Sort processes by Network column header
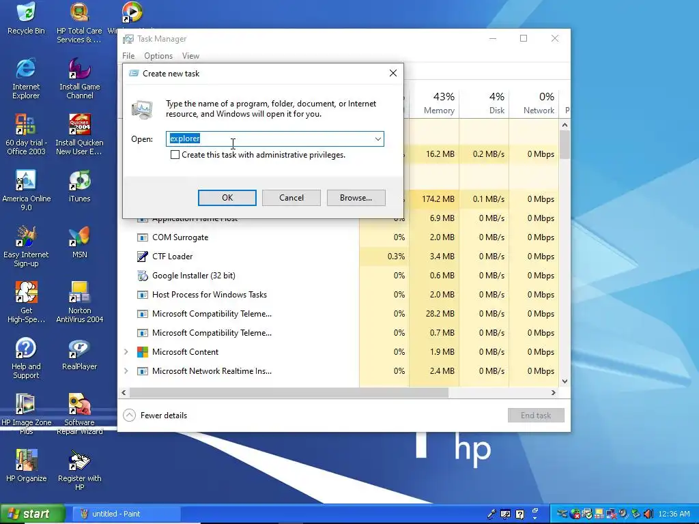Screen dimensions: 699x524 click(x=534, y=104)
